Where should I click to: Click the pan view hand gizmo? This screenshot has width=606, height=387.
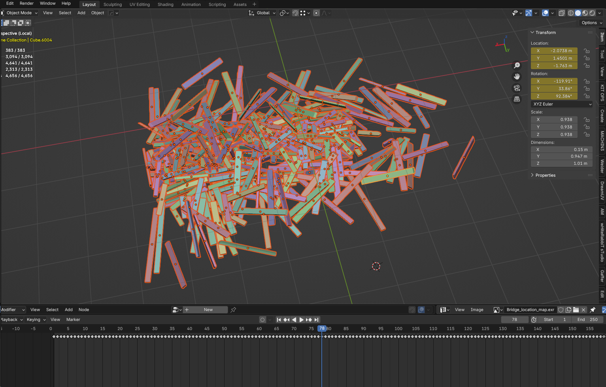click(x=517, y=77)
